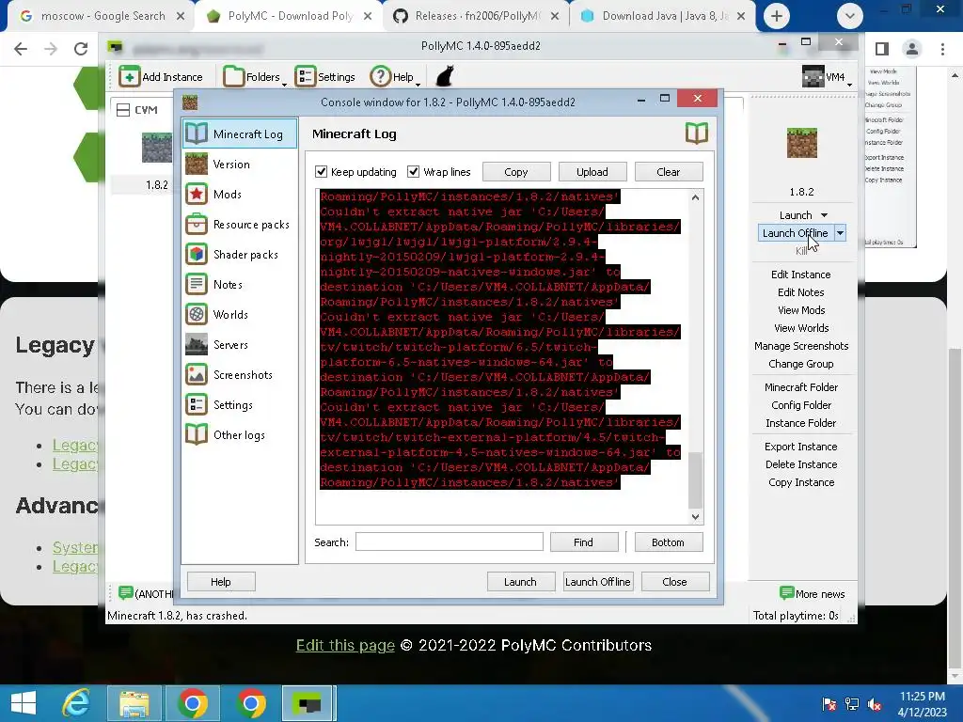Click the Add Instance plus icon

click(130, 77)
